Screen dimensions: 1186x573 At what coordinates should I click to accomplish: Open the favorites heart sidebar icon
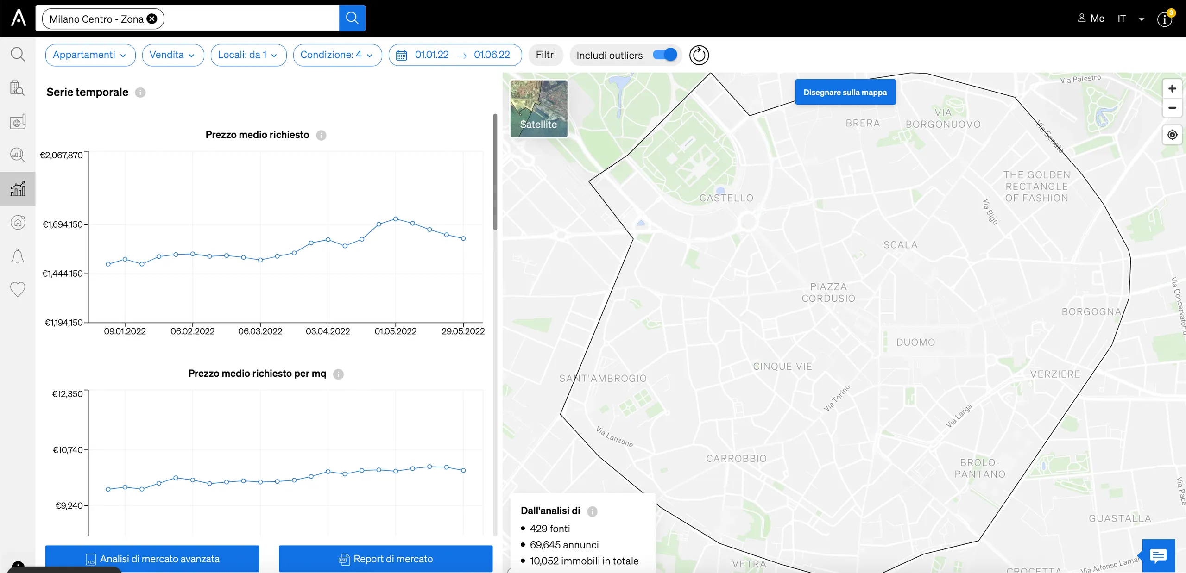[18, 290]
